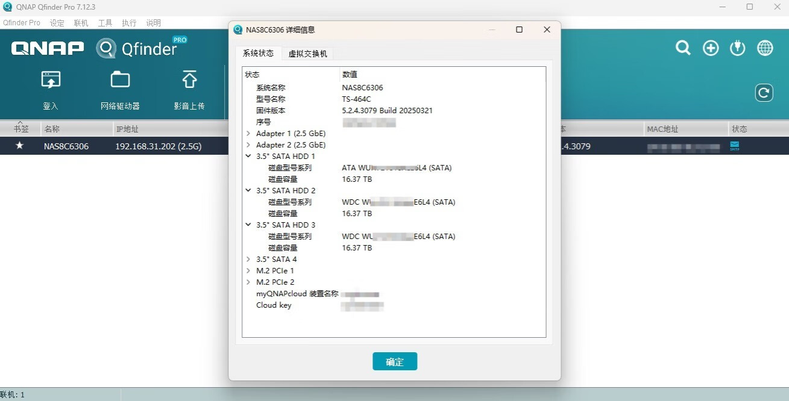Click 联机: 1 in the status bar
789x401 pixels.
coord(13,395)
